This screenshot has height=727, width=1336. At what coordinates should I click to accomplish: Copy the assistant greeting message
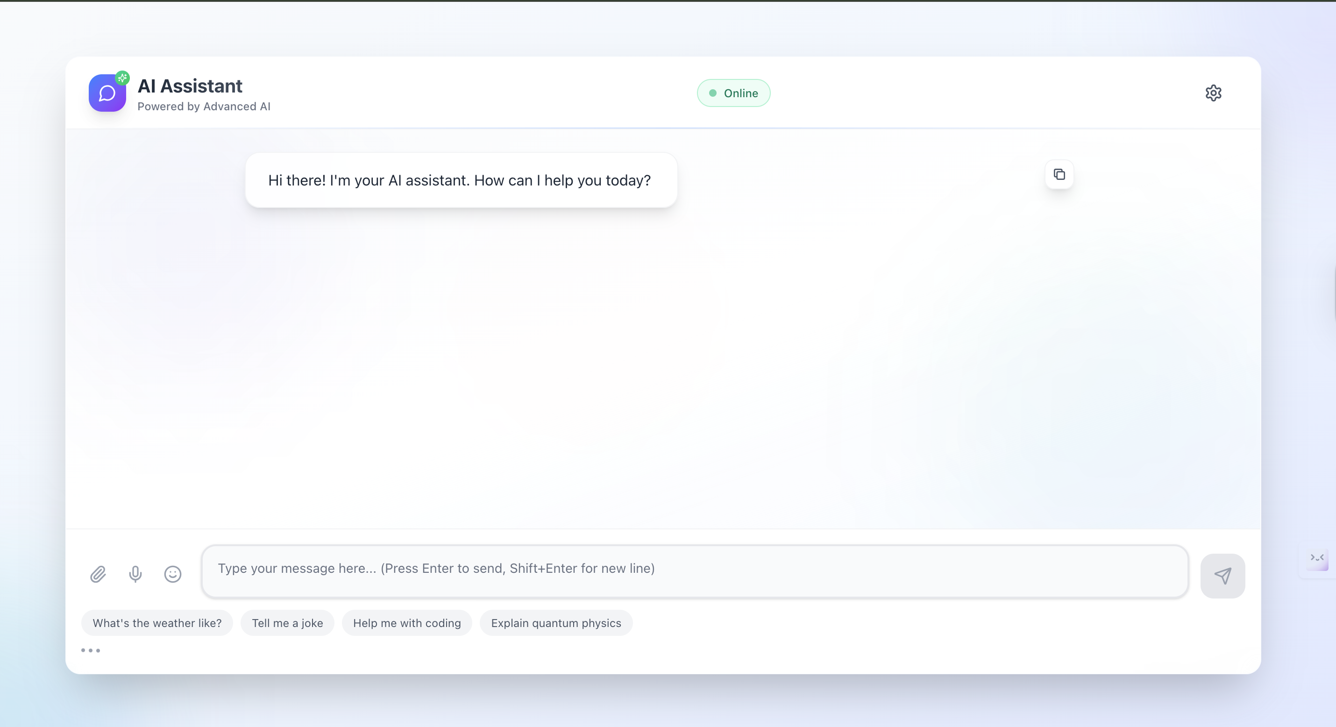tap(1059, 174)
